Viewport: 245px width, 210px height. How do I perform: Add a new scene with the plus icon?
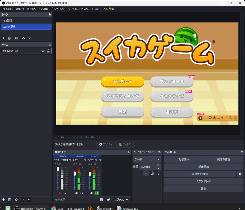tap(3, 38)
